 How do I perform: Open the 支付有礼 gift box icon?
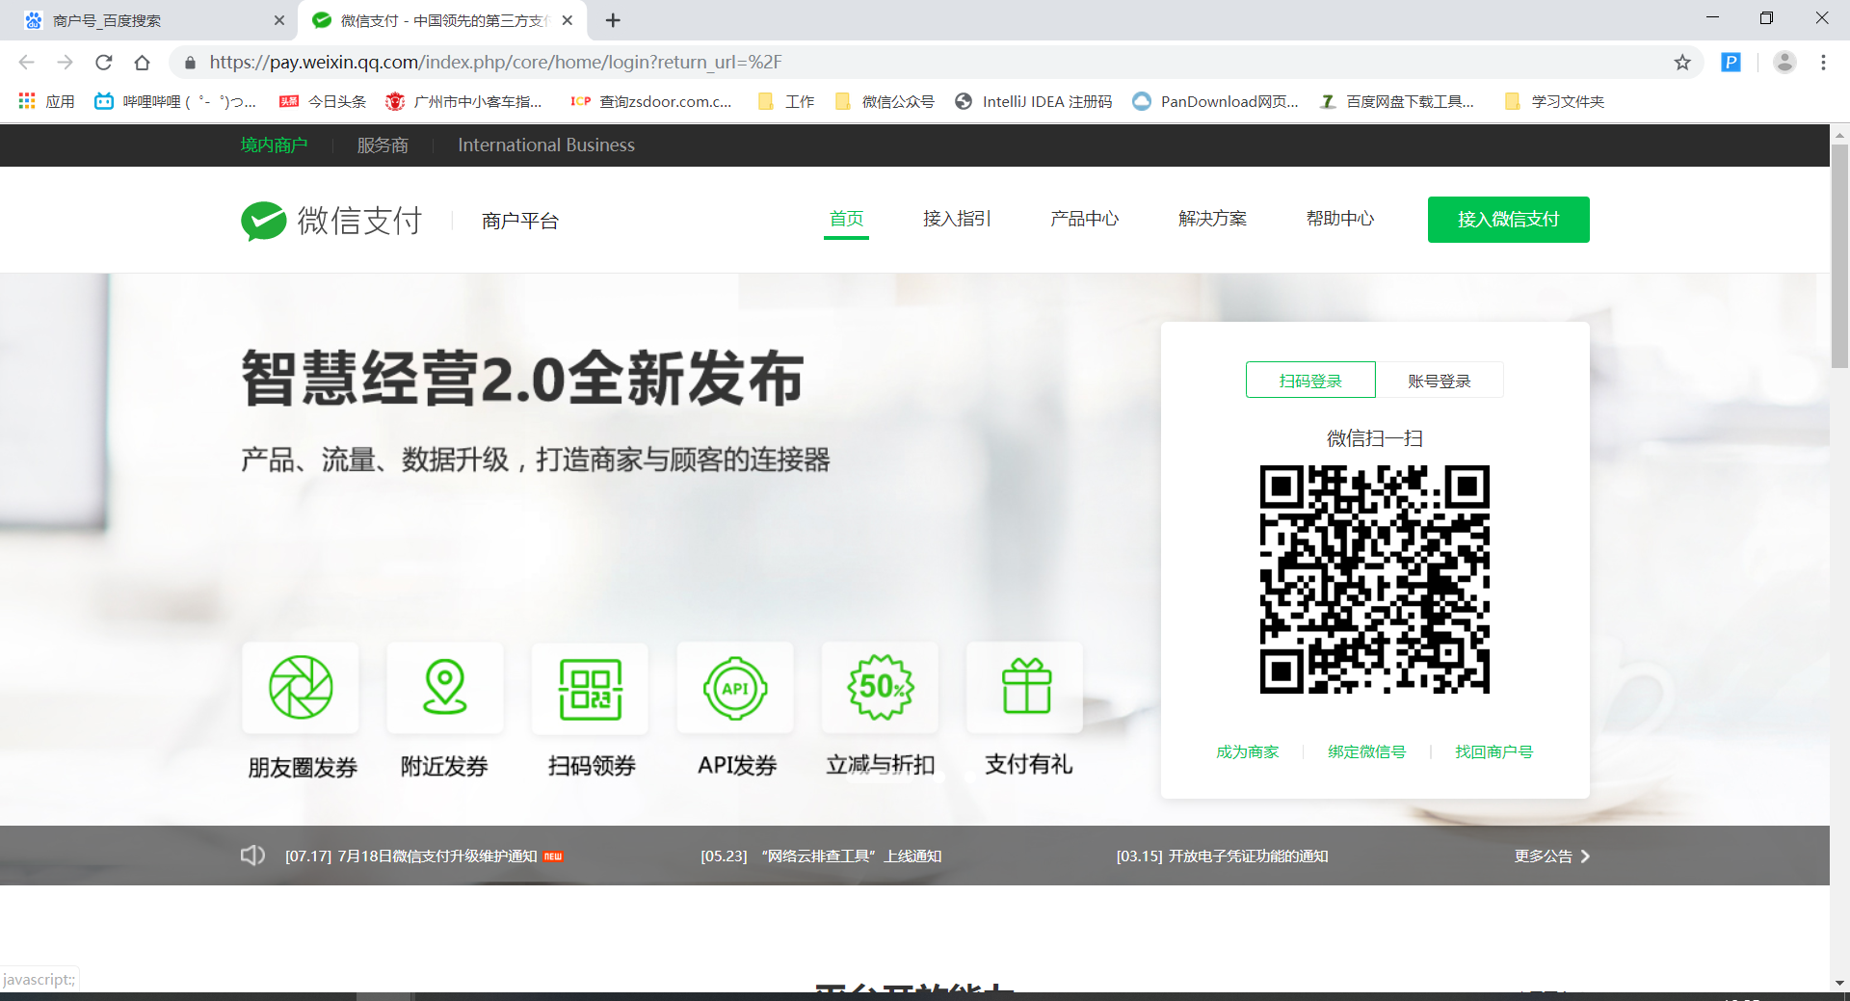(x=1025, y=688)
